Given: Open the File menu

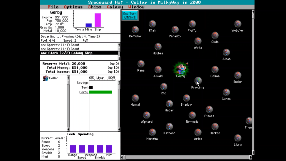Looking at the screenshot, I should pyautogui.click(x=53, y=7).
